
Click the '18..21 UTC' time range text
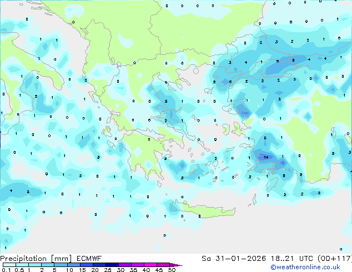click(x=291, y=259)
